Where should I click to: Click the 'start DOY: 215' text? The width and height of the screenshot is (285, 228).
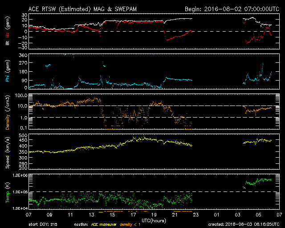[43, 224]
